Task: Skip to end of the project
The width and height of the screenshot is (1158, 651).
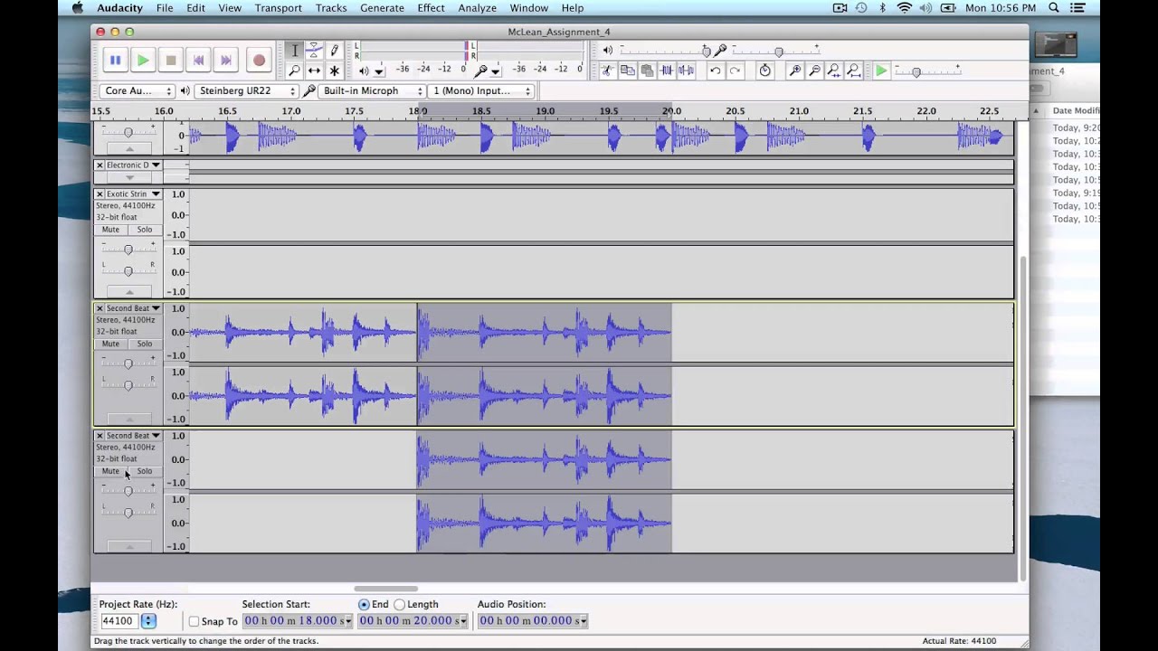Action: pyautogui.click(x=226, y=61)
